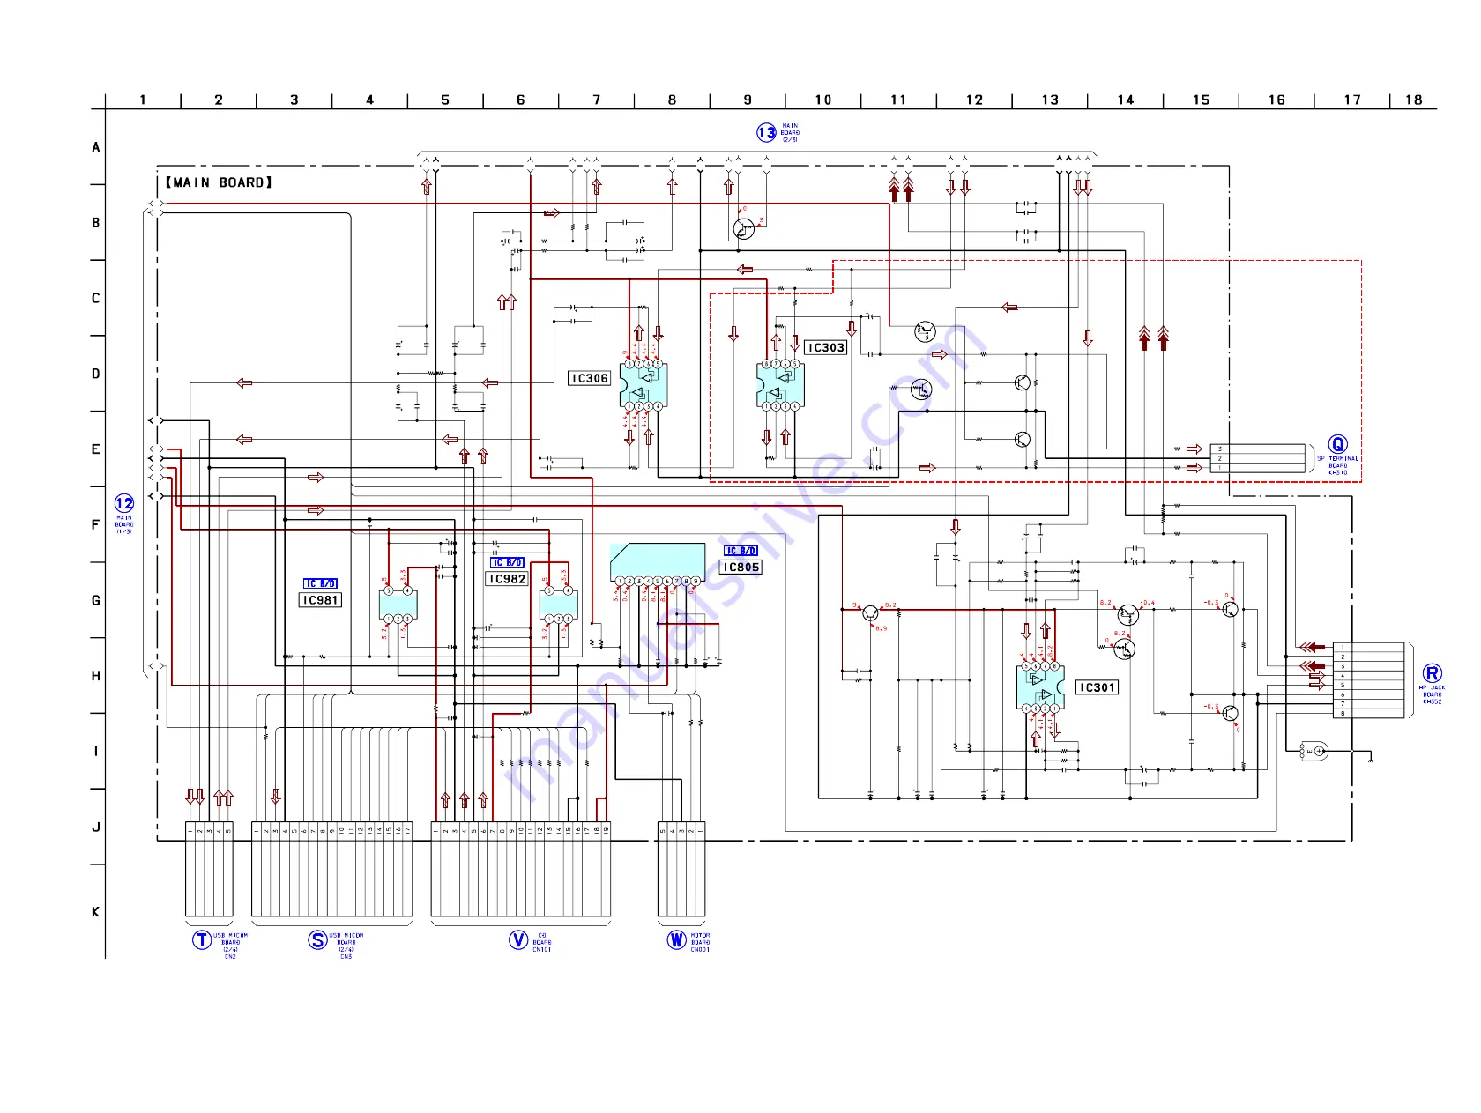This screenshot has width=1481, height=1113.
Task: Click row letter D on the left margin
Action: (96, 374)
